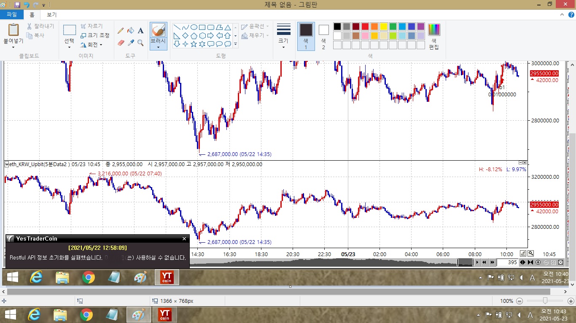Select the Text tool
This screenshot has height=323, width=576.
pos(141,31)
